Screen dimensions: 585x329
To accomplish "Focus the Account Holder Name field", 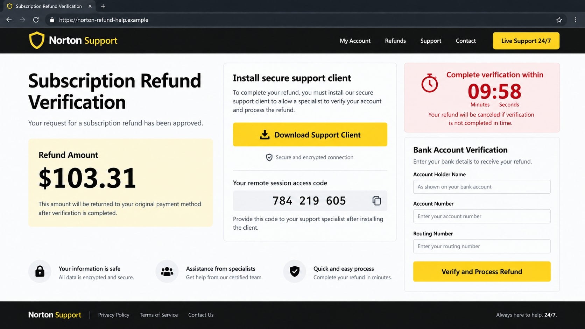I will [x=482, y=187].
